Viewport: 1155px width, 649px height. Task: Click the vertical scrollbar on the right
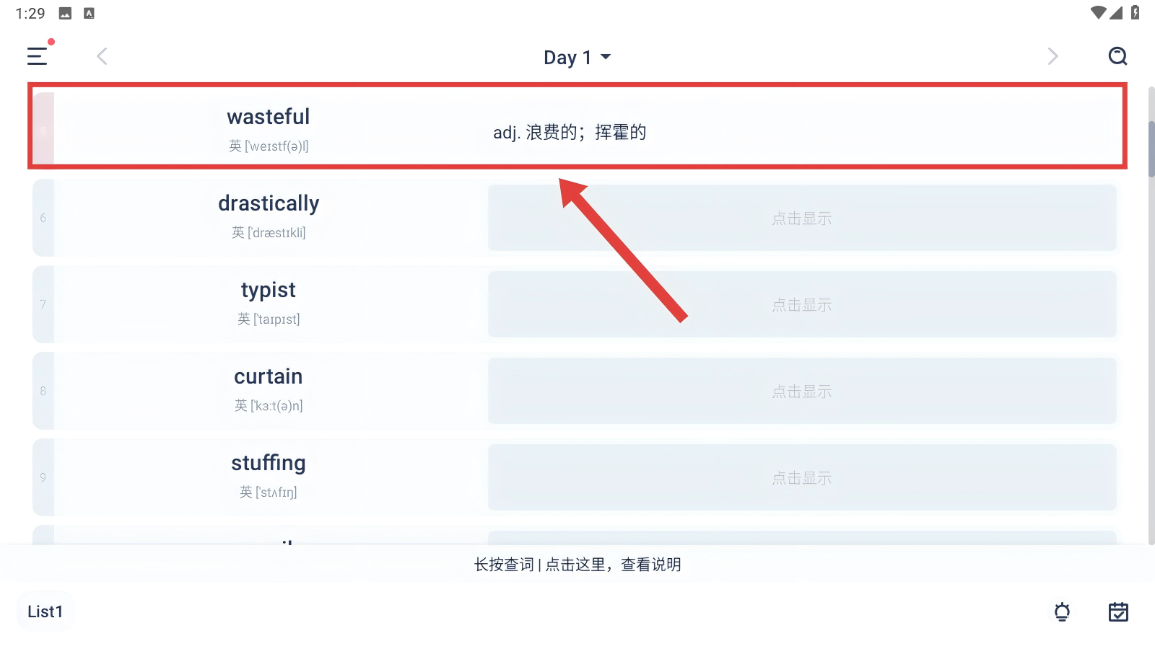1151,149
